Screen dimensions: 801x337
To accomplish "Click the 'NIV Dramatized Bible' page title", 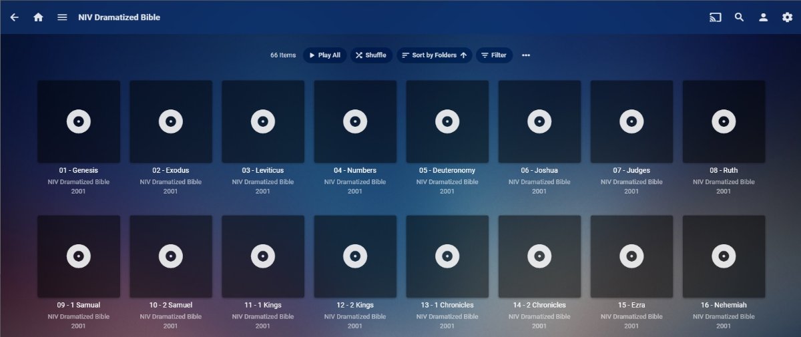I will click(x=119, y=17).
